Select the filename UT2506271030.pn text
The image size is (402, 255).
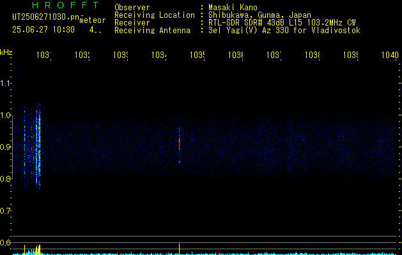[x=45, y=17]
